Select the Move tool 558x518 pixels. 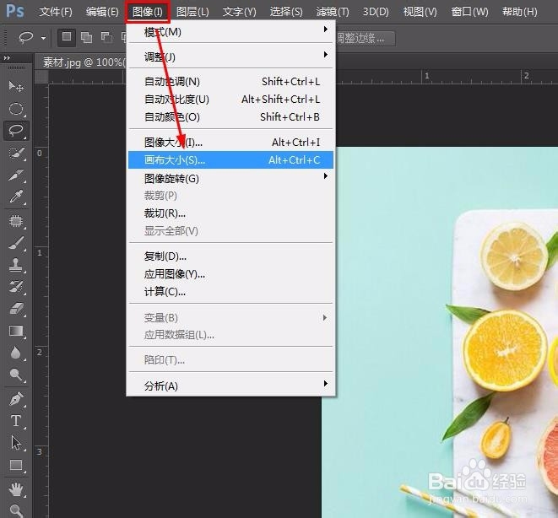click(x=16, y=86)
